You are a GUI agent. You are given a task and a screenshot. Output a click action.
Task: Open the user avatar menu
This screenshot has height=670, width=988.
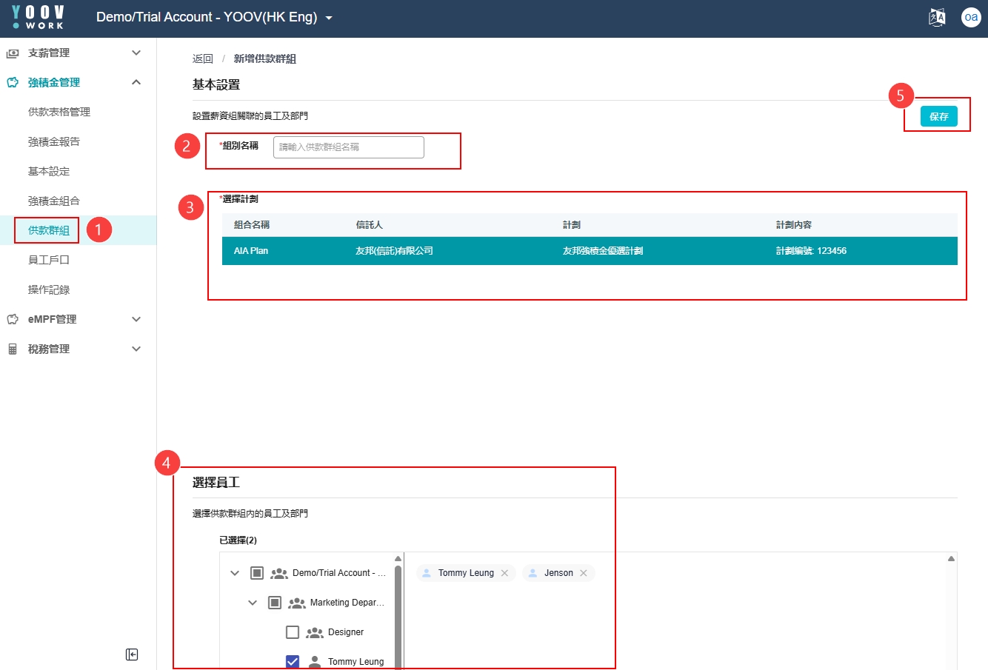(x=970, y=17)
